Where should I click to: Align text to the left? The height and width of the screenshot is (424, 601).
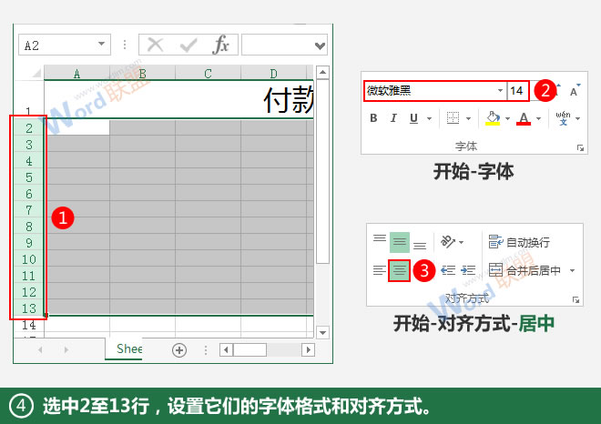(379, 270)
